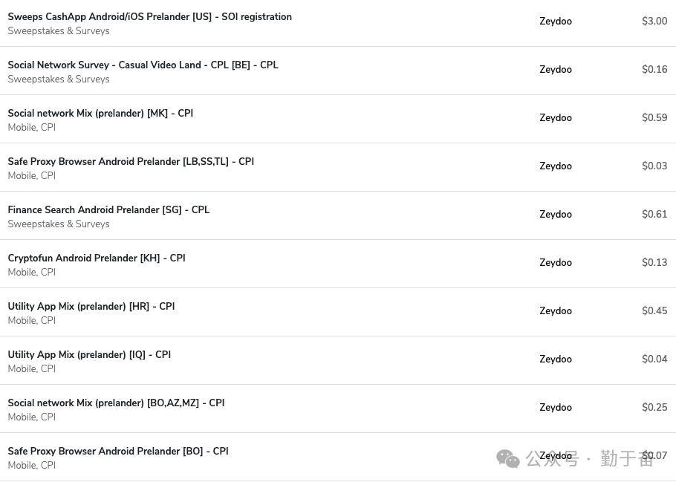The image size is (676, 485).
Task: Click Zeydoo in the Utility App [HR] row
Action: [x=556, y=311]
